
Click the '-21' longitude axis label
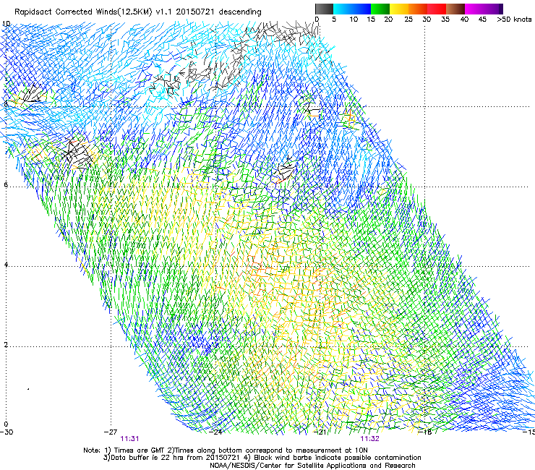(320, 432)
